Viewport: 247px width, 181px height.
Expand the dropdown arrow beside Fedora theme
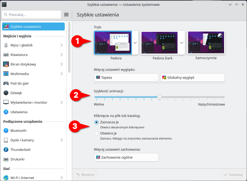(x=135, y=43)
